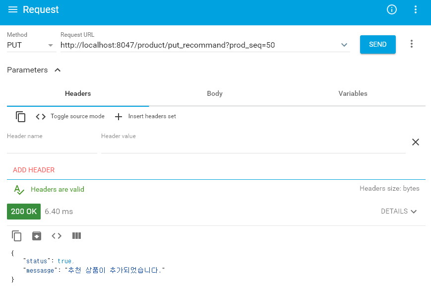Screen dimensions: 431x293
Task: Click the true value in response
Action: pyautogui.click(x=64, y=261)
